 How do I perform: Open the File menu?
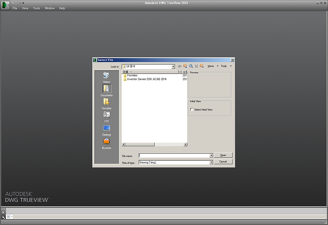tap(15, 8)
